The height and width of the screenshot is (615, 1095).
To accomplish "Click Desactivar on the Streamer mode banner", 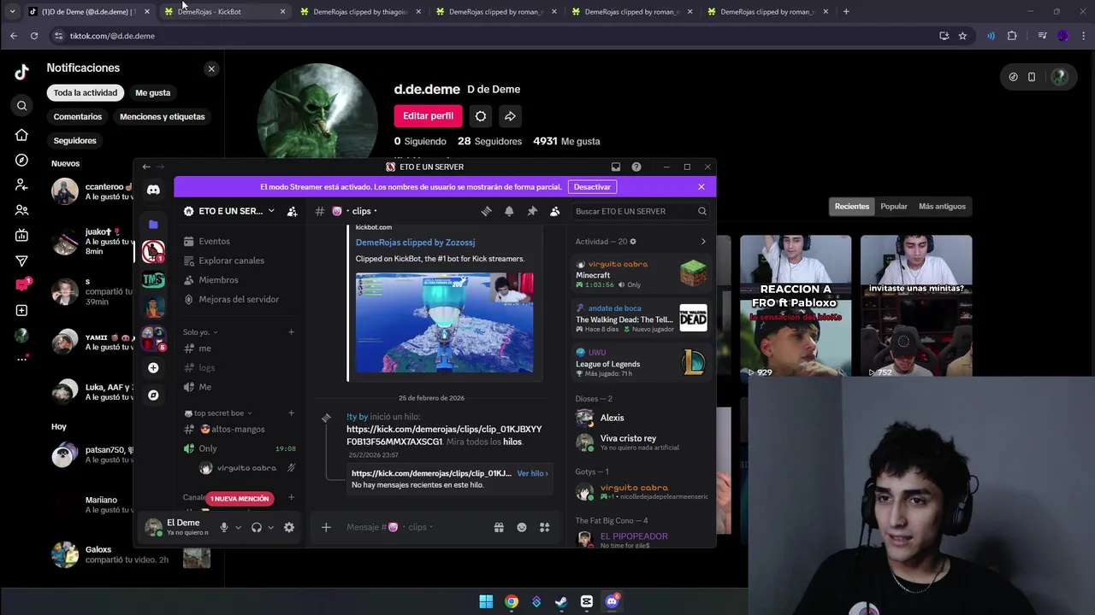I will 592,187.
